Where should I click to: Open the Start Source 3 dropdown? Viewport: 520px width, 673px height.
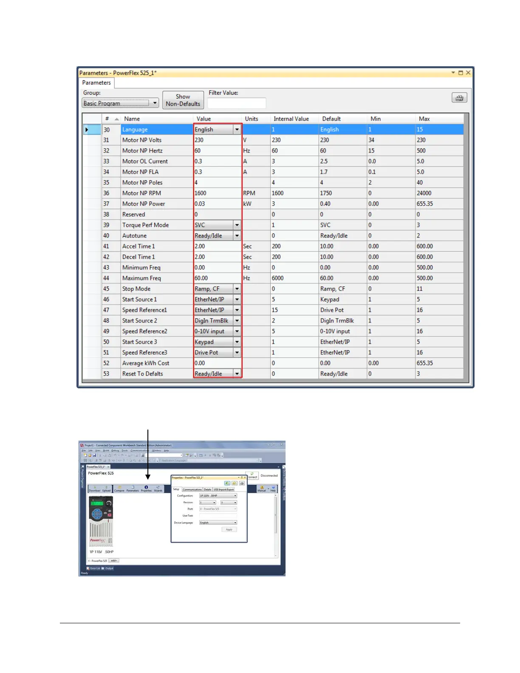(237, 342)
